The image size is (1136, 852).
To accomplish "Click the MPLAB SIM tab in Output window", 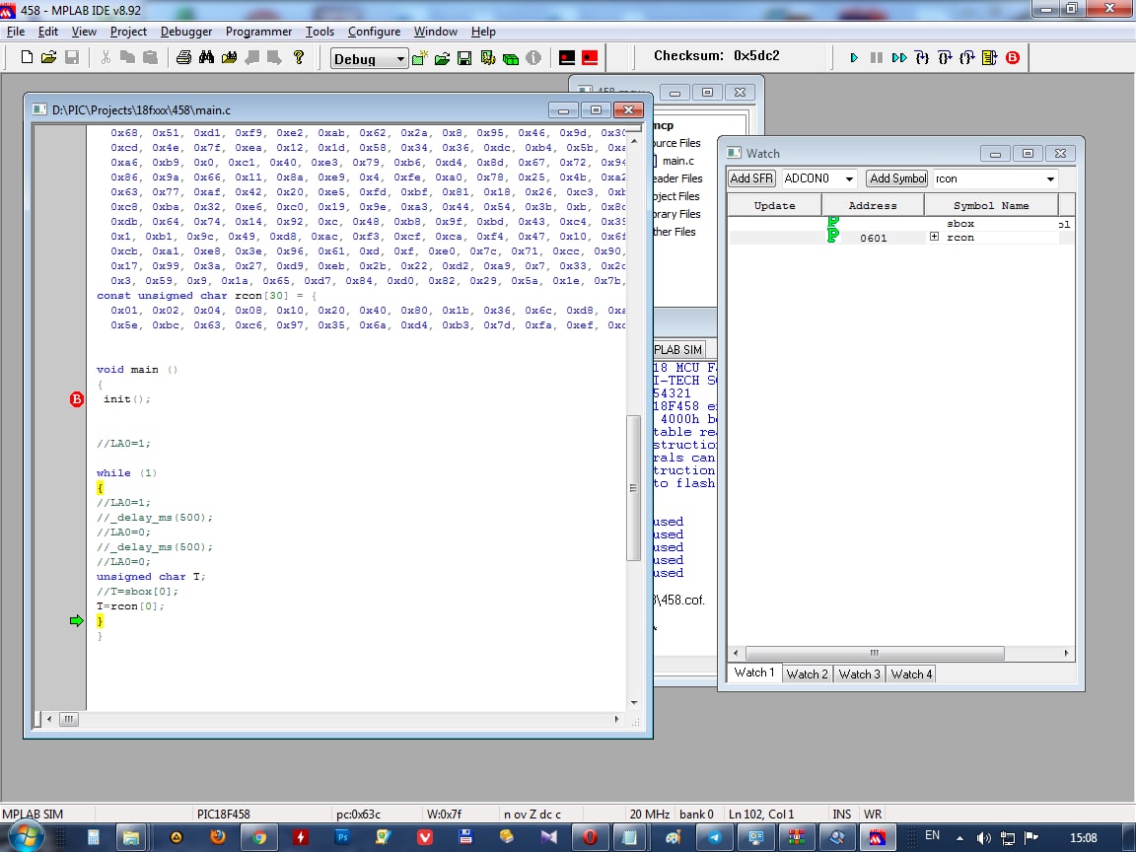I will 678,349.
